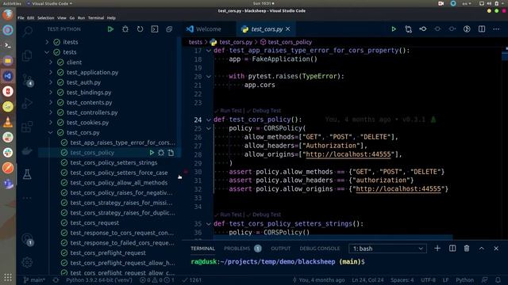The image size is (508, 285).
Task: Open notifications bell in status bar
Action: 498,279
